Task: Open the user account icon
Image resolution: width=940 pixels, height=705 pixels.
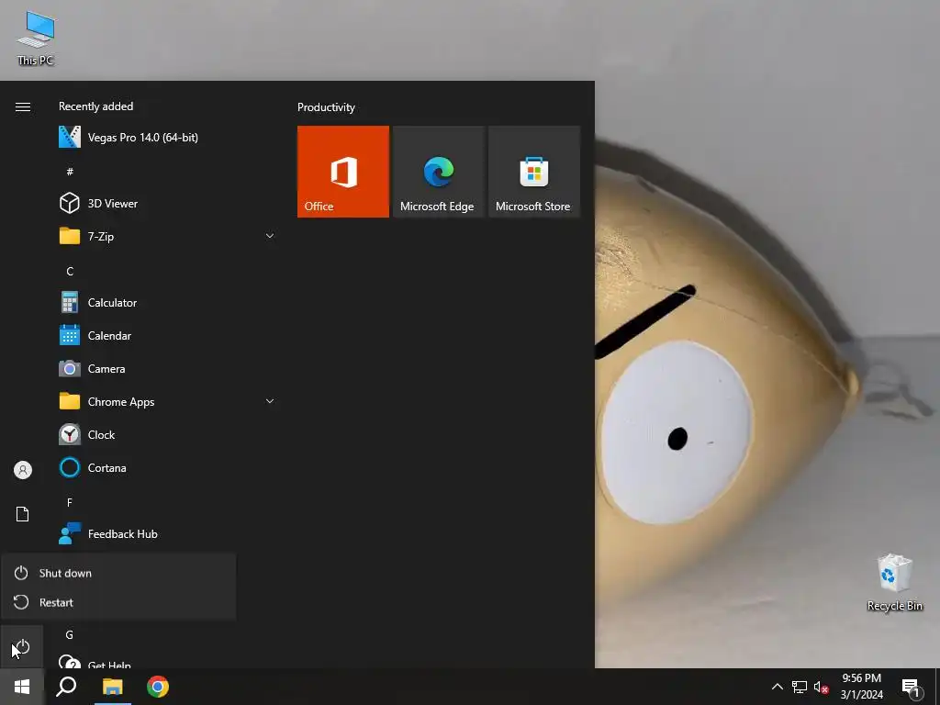Action: click(23, 470)
